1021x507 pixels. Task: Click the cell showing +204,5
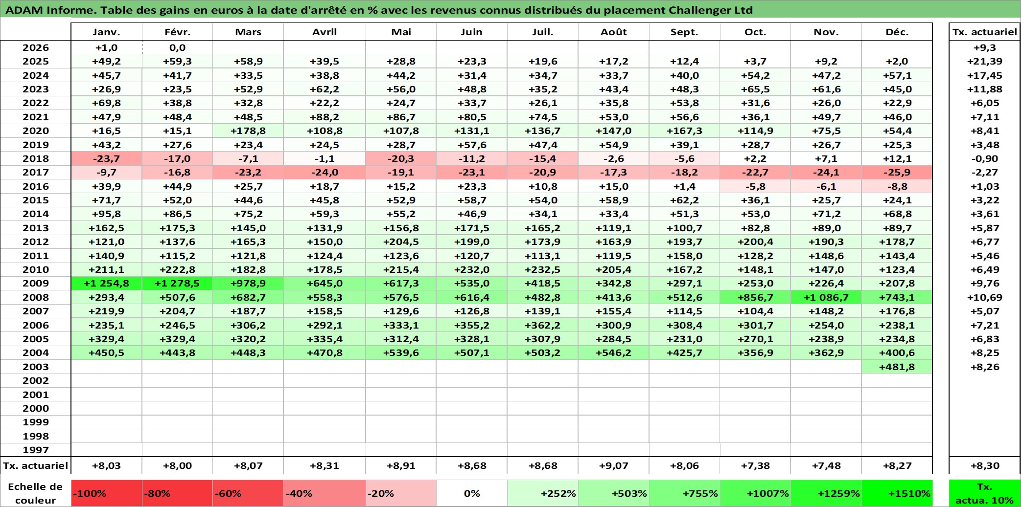click(x=401, y=242)
